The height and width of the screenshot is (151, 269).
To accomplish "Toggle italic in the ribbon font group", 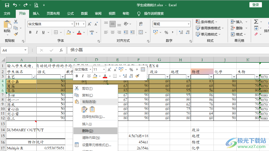I will pyautogui.click(x=37, y=32).
